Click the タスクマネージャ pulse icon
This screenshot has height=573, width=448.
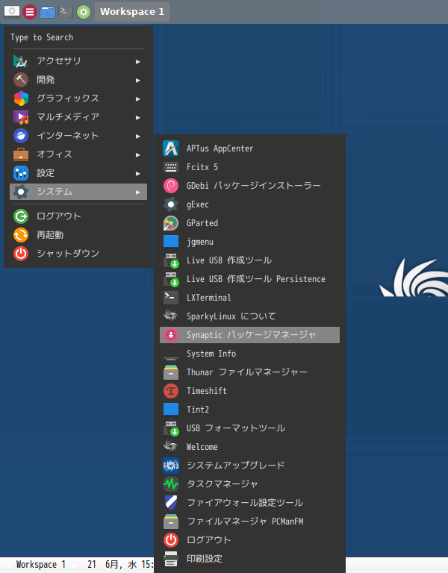click(x=171, y=483)
